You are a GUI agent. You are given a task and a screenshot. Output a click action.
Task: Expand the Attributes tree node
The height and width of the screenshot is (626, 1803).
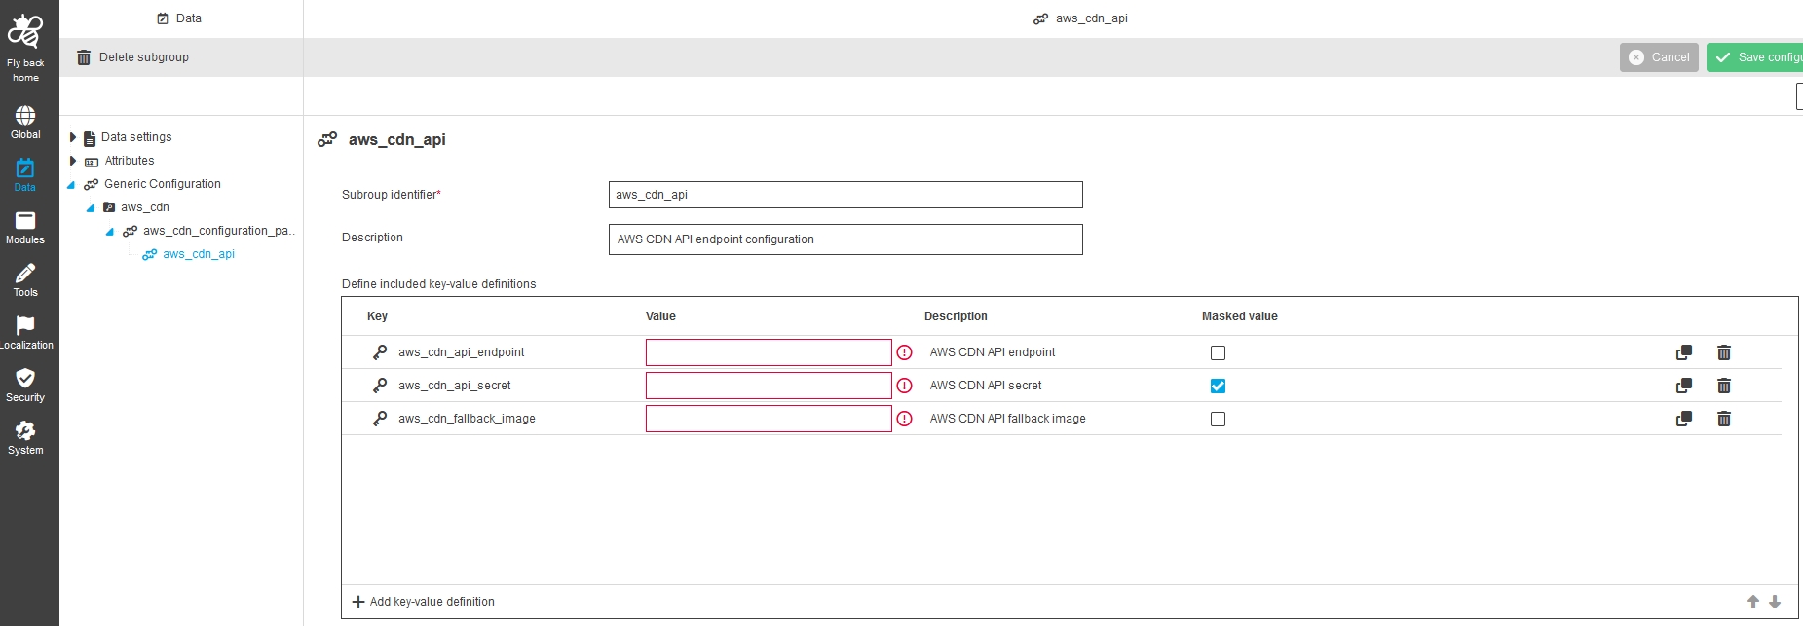click(x=73, y=161)
